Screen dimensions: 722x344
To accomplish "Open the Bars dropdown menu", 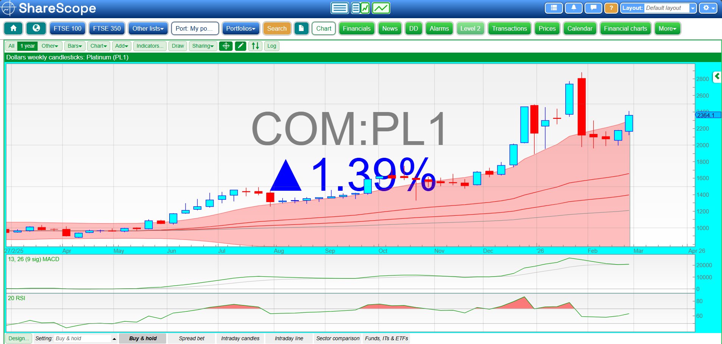I will tap(75, 46).
